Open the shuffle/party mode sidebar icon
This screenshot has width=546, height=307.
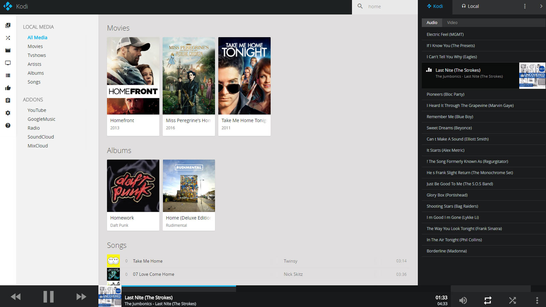[8, 38]
